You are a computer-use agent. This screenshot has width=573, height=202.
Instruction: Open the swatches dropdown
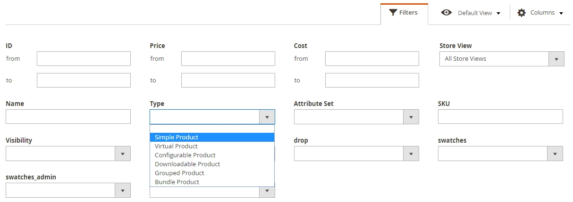click(x=500, y=154)
